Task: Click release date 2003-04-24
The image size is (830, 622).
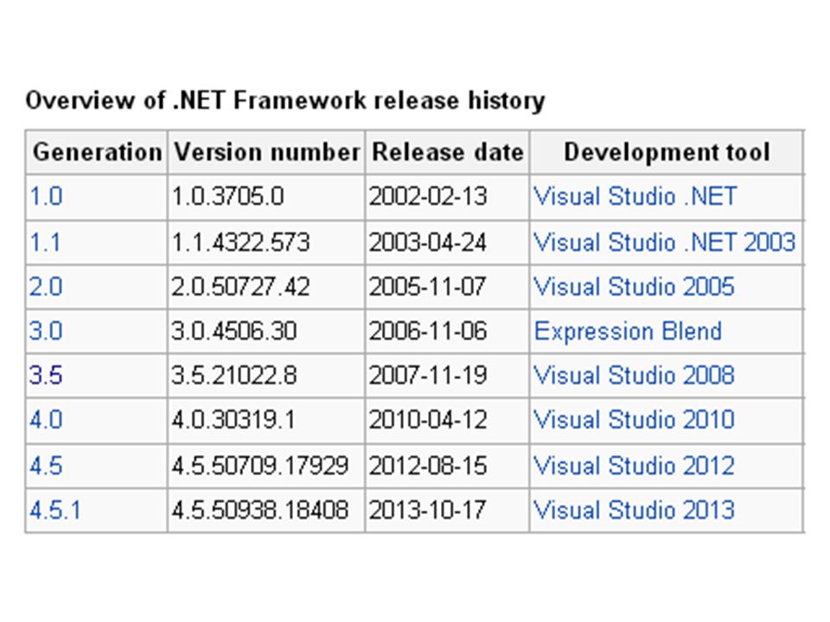Action: click(x=428, y=243)
